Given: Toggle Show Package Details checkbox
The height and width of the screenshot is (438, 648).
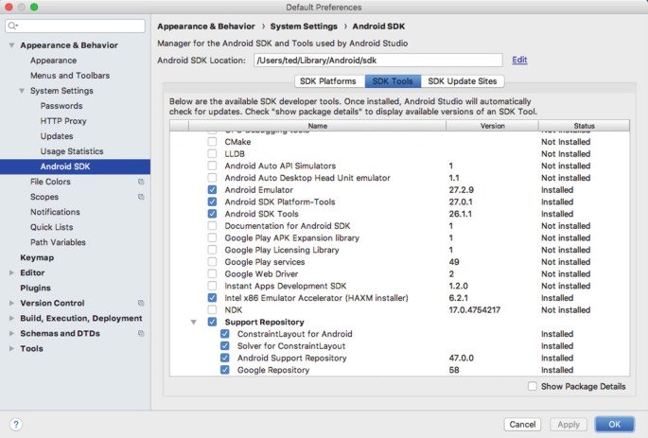Looking at the screenshot, I should 533,386.
